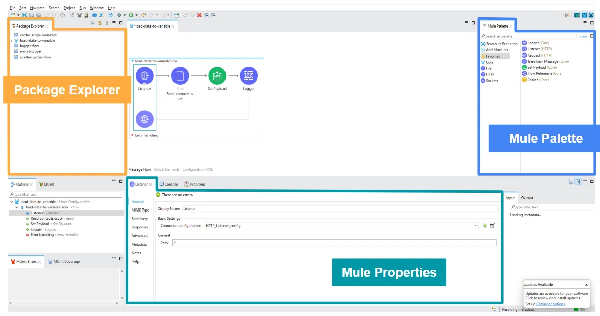Add new connector configuration with green plus
Image resolution: width=600 pixels, height=316 pixels.
[485, 226]
